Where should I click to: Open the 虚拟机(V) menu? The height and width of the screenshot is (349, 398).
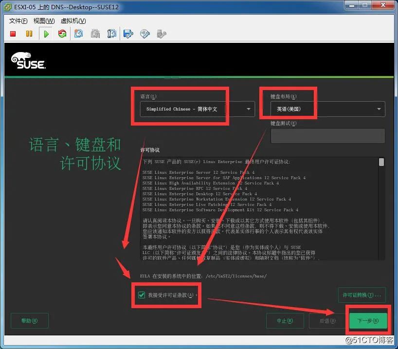73,21
